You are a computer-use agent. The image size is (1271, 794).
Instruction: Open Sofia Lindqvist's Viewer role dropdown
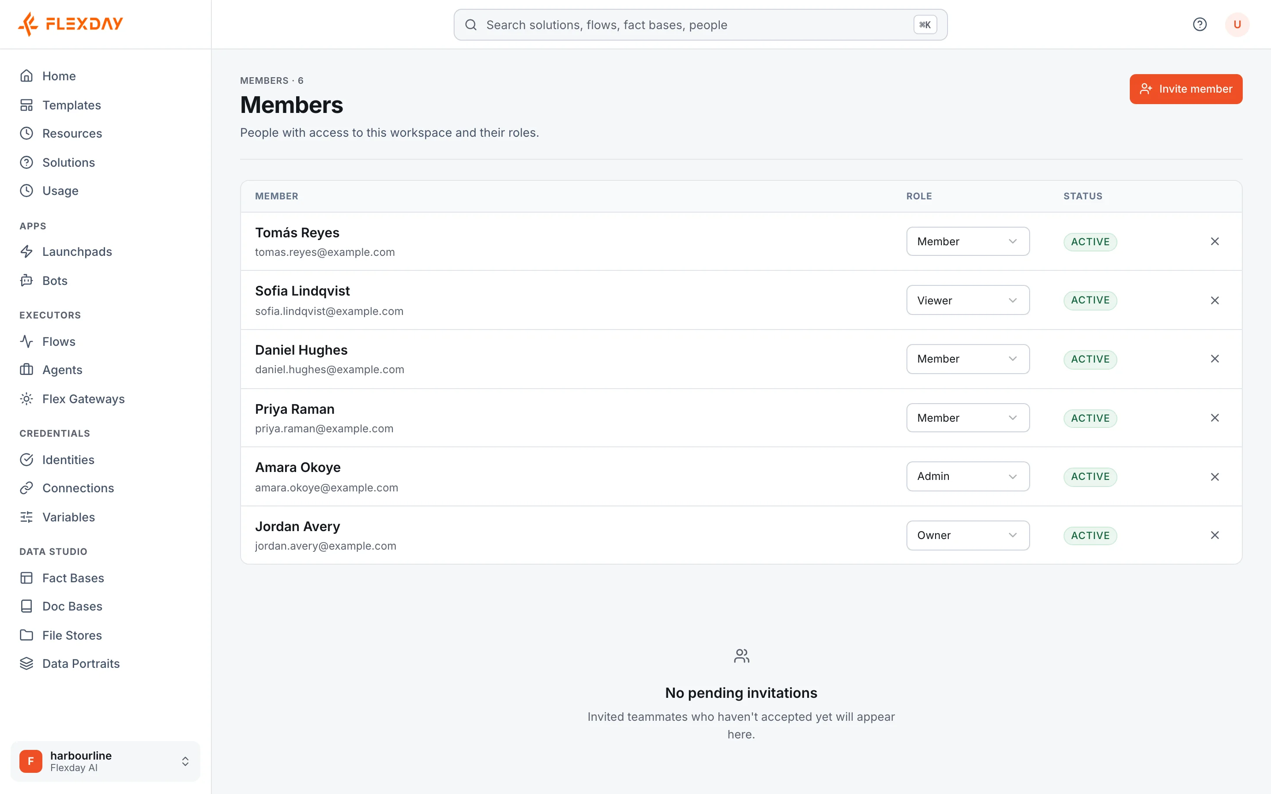point(967,300)
